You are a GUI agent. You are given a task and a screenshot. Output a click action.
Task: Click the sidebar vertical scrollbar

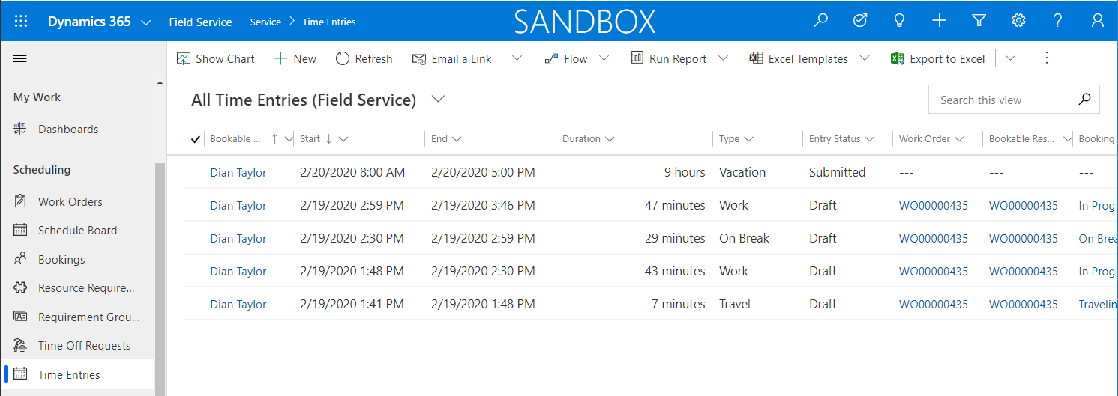tap(159, 277)
